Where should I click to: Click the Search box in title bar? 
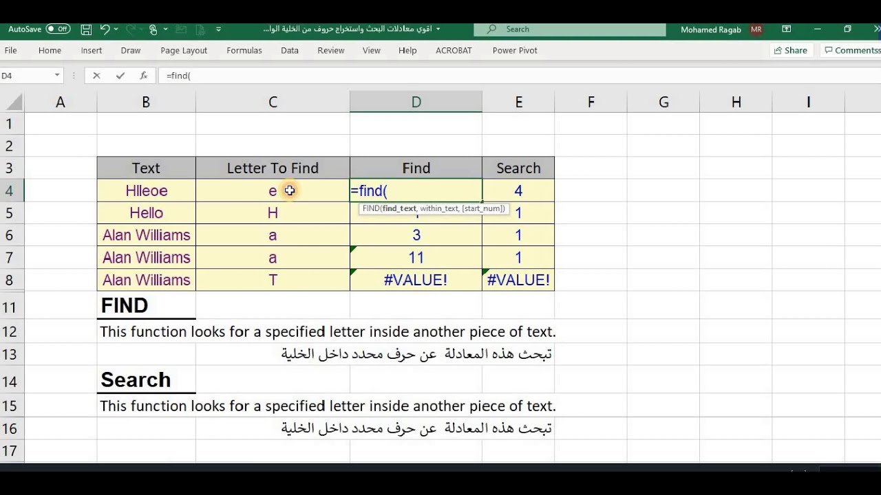click(x=570, y=29)
